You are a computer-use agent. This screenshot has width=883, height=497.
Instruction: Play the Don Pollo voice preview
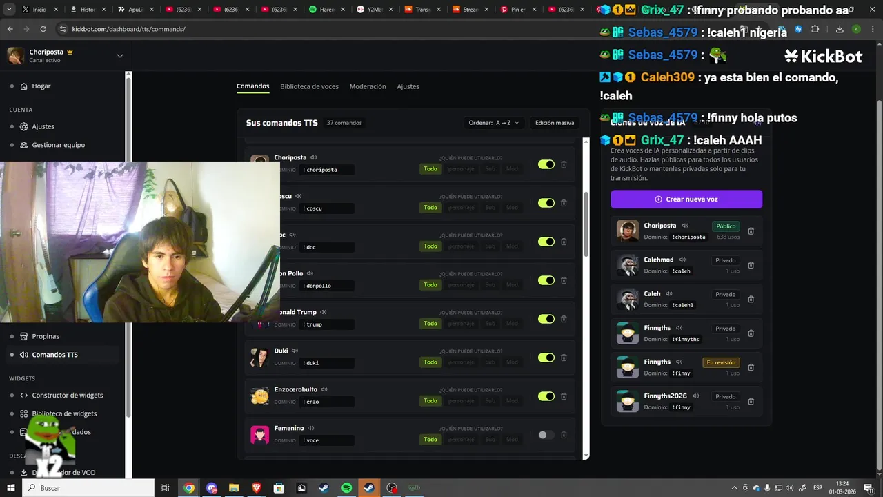coord(310,273)
